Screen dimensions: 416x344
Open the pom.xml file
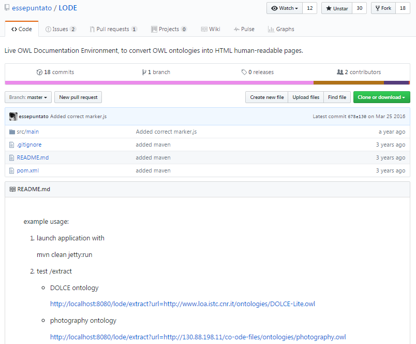28,170
